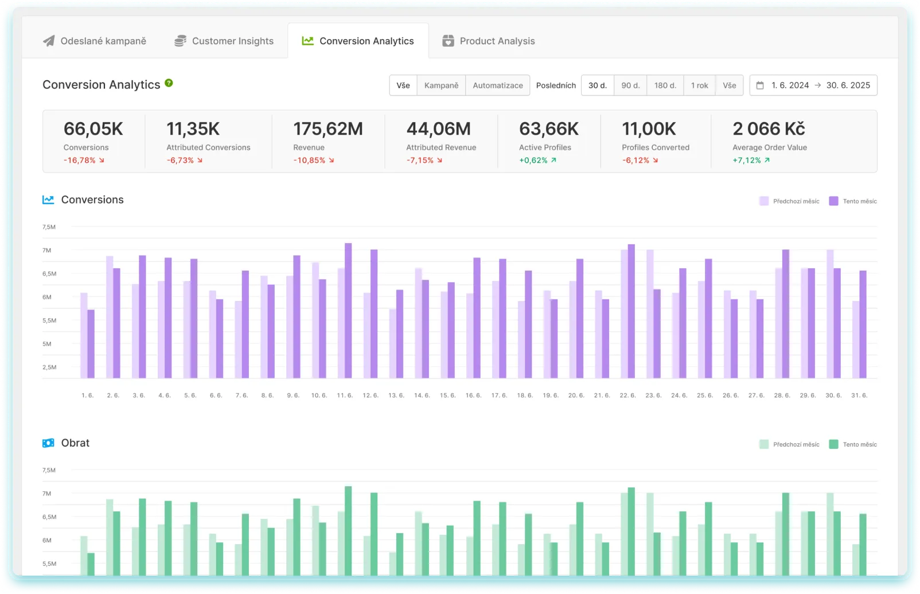Image resolution: width=920 pixels, height=594 pixels.
Task: Click the money icon beside Obrat heading
Action: coord(48,443)
